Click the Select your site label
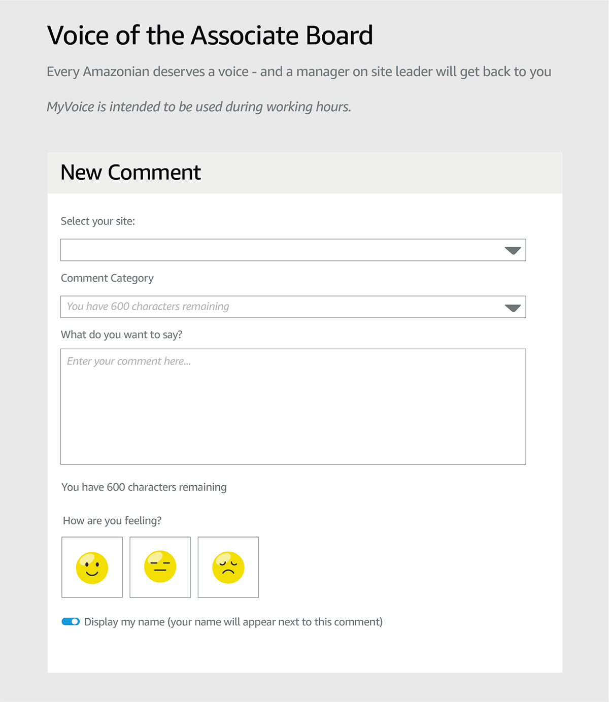The image size is (609, 702). pyautogui.click(x=98, y=221)
